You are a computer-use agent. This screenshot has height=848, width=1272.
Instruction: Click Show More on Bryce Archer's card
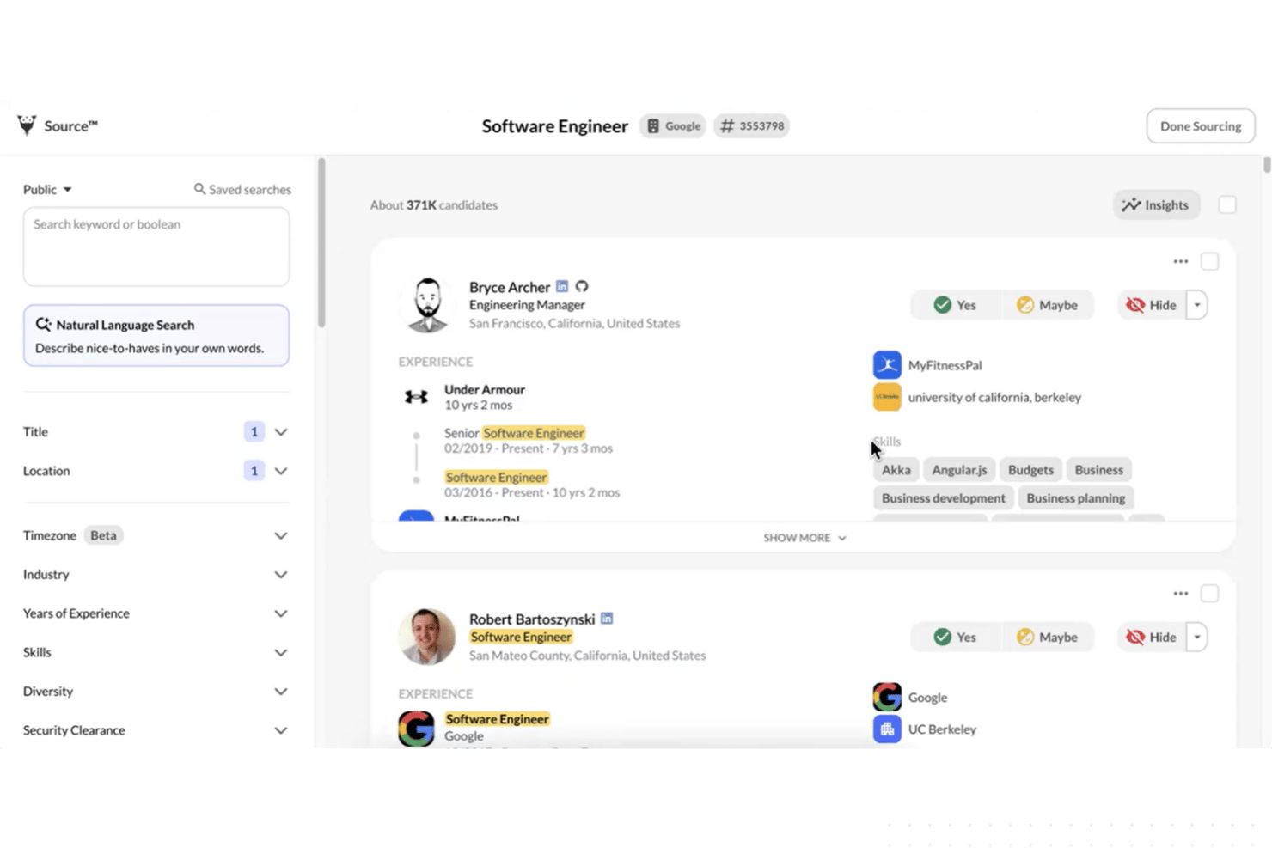click(804, 538)
